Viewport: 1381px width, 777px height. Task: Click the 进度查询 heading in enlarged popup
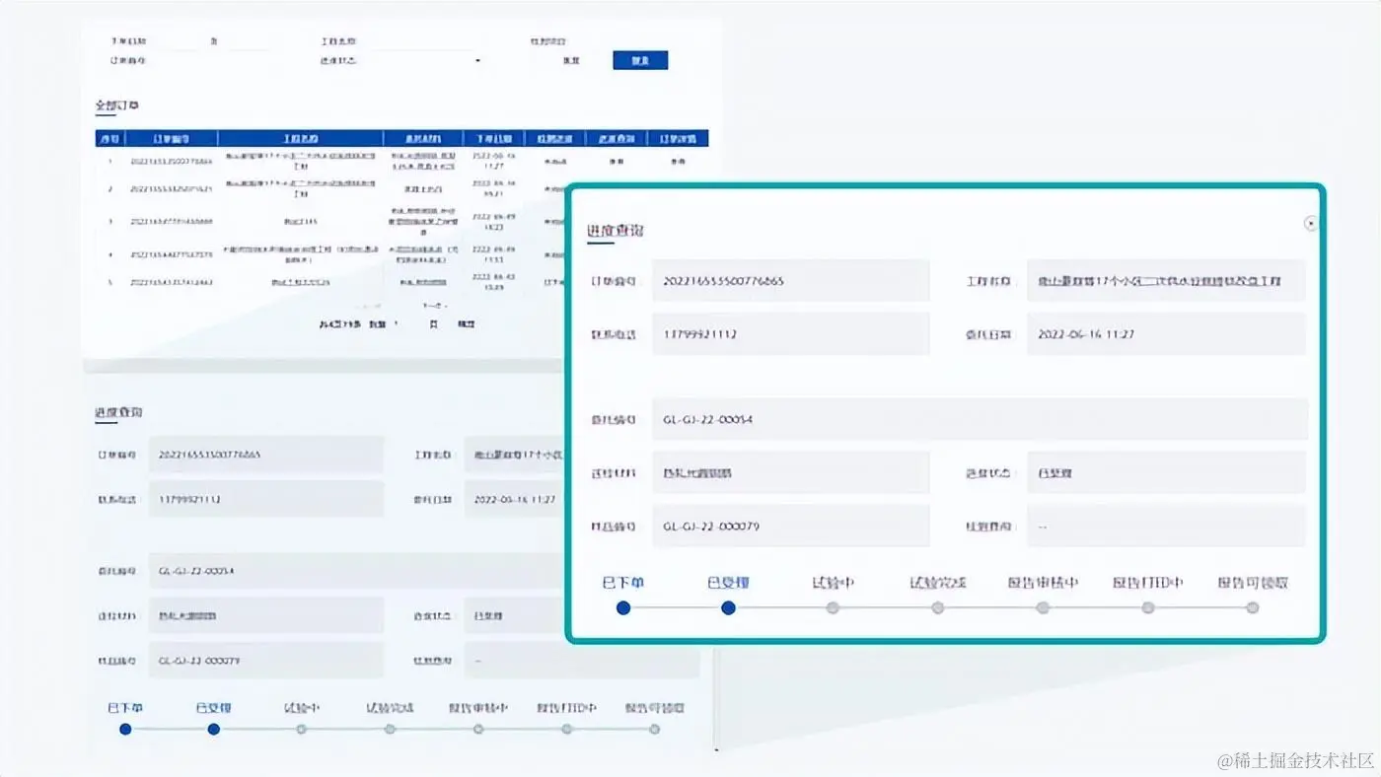[616, 231]
